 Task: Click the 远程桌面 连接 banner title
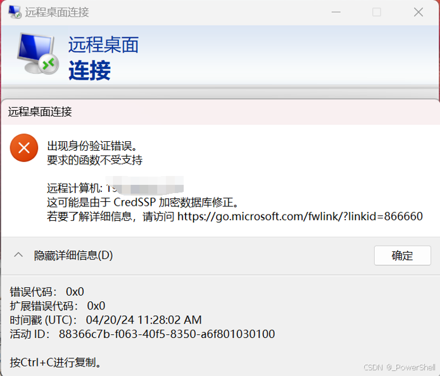103,58
